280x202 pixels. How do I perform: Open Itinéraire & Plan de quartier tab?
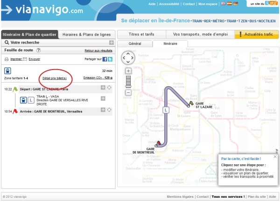point(29,35)
